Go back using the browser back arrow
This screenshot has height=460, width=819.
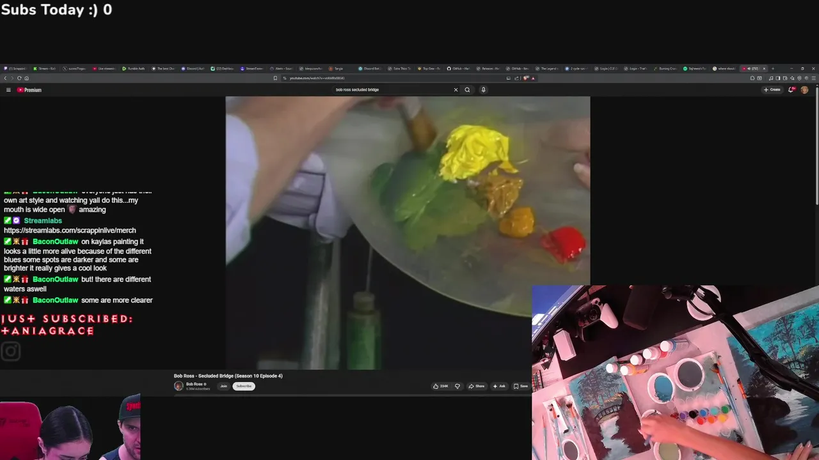click(5, 78)
